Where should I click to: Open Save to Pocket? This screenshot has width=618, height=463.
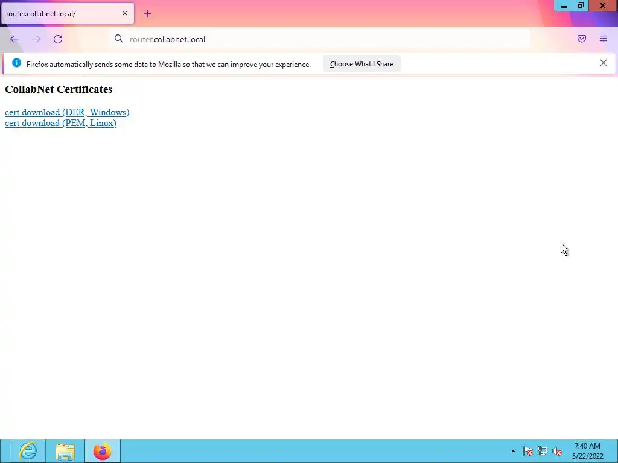point(582,39)
